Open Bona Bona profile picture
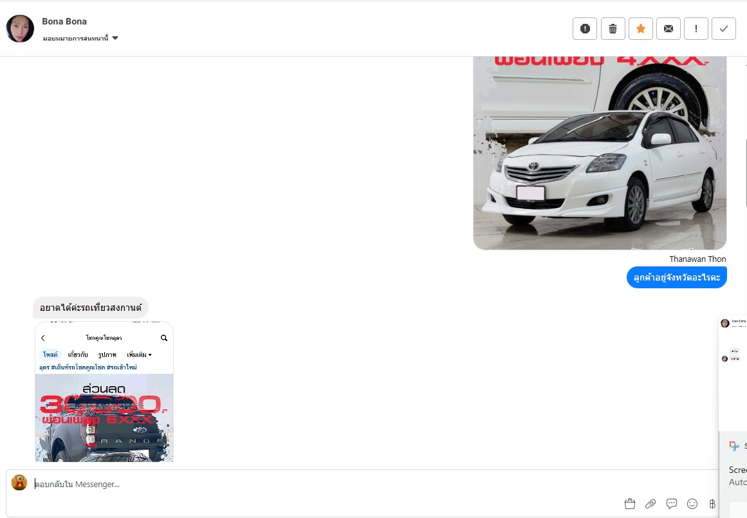 pyautogui.click(x=20, y=28)
